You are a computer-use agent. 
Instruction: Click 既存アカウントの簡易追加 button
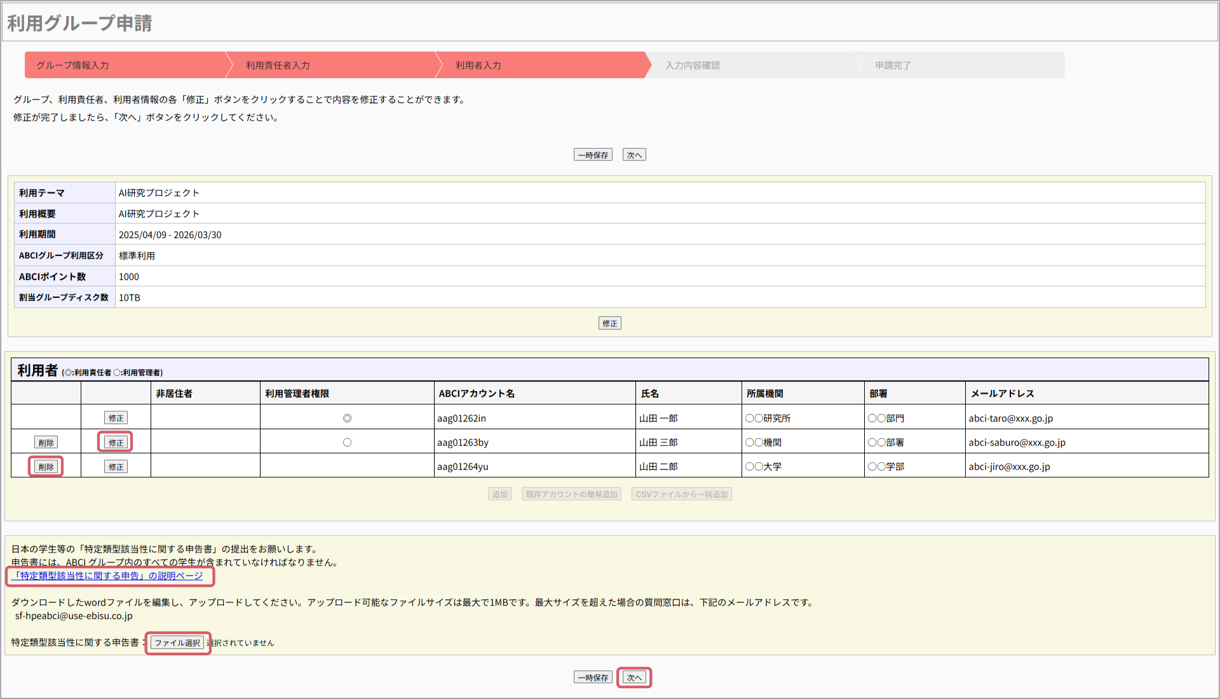[572, 494]
